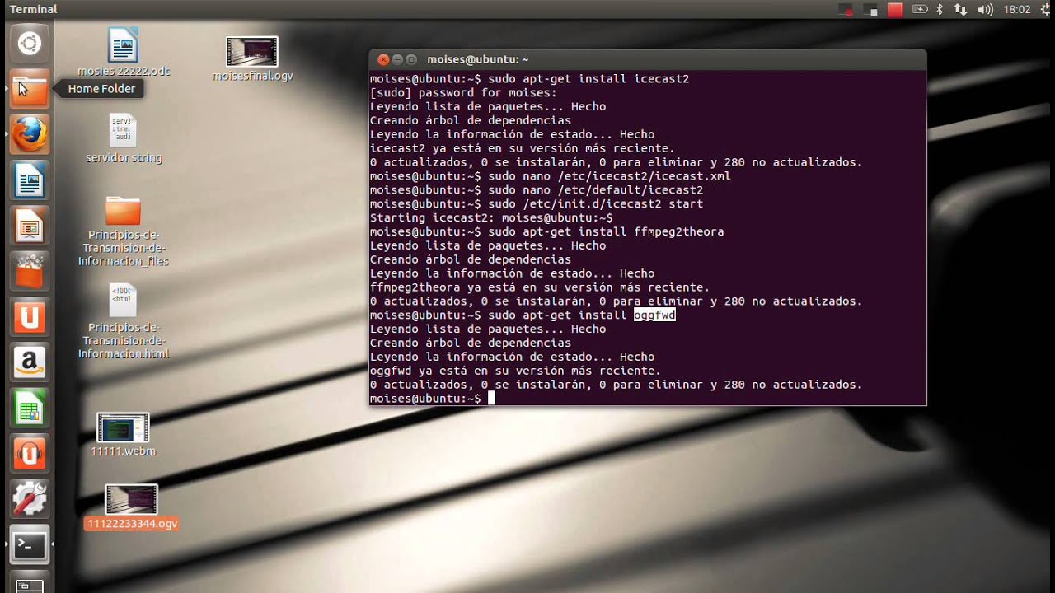Select moisesfinal.ogv video file

pyautogui.click(x=252, y=58)
